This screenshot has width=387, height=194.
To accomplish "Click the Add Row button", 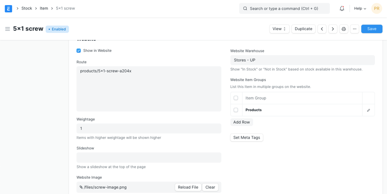I will [241, 122].
